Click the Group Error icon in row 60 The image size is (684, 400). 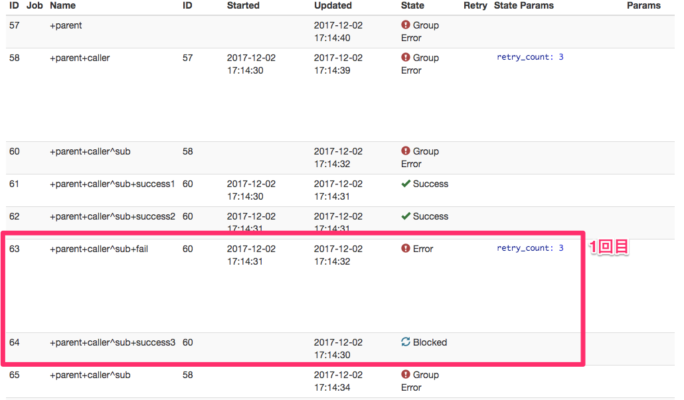point(406,151)
